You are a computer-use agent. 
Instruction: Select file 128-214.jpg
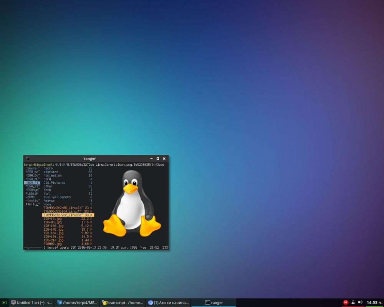point(68,240)
